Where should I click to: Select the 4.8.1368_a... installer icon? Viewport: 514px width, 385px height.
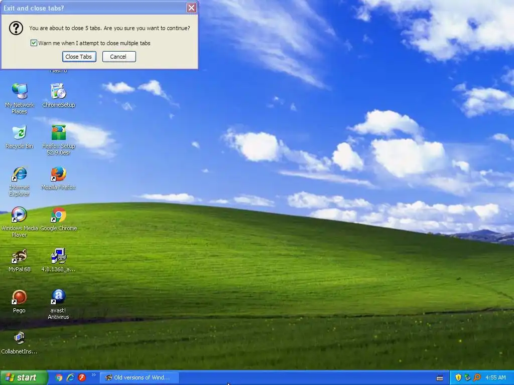(x=58, y=260)
